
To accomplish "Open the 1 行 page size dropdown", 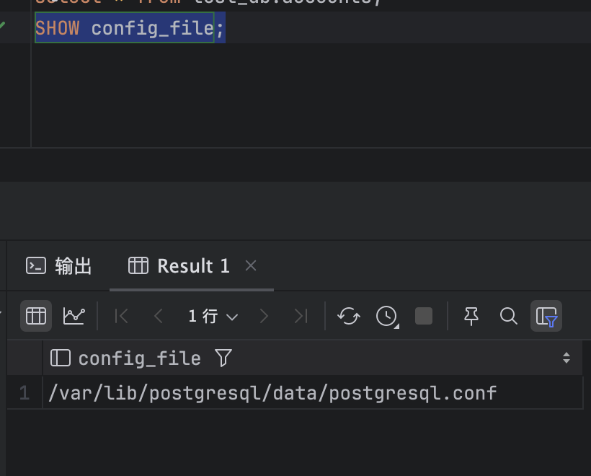I will (x=213, y=316).
